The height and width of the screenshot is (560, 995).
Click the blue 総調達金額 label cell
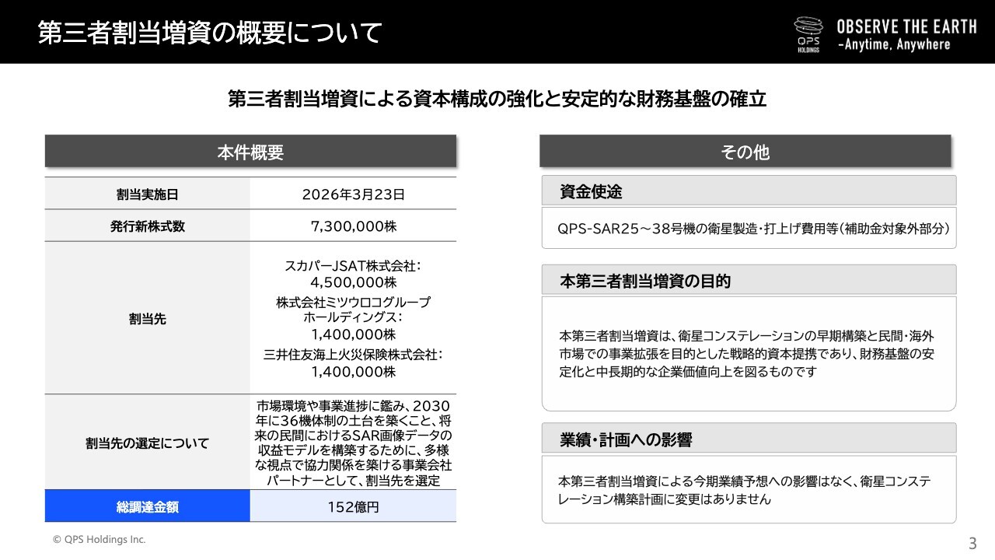(x=148, y=506)
